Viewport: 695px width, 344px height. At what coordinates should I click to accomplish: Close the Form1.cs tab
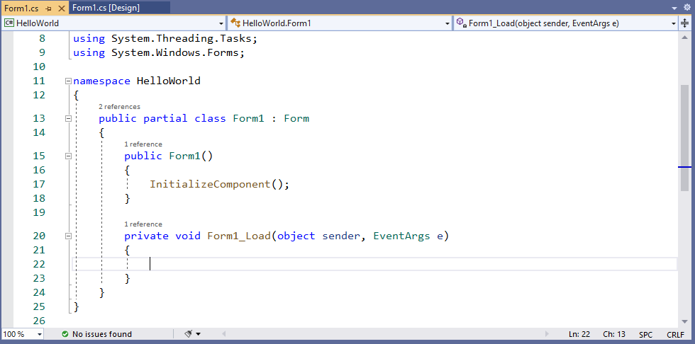click(61, 8)
